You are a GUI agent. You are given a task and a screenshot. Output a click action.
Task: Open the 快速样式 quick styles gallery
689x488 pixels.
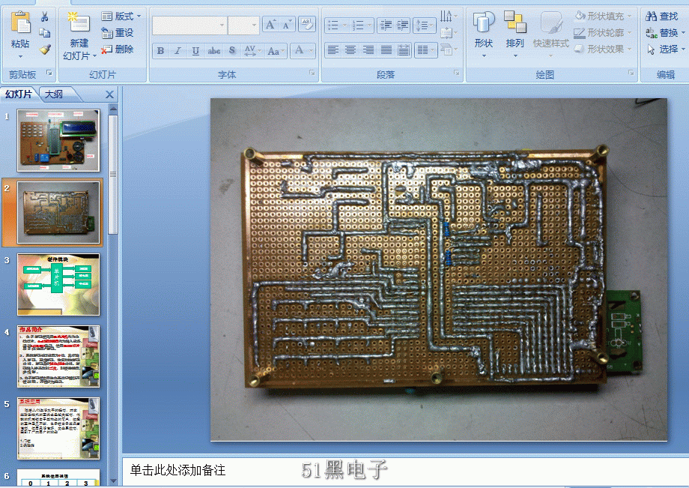coord(550,34)
